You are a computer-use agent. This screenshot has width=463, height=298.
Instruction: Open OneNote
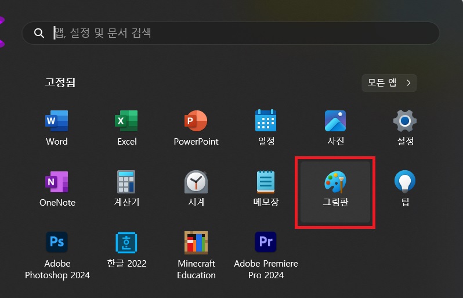(x=57, y=189)
